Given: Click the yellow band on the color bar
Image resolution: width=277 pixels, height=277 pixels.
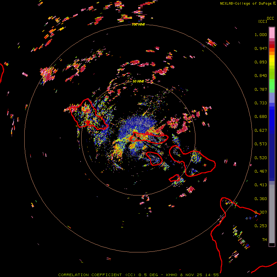Looking at the screenshot, I should pyautogui.click(x=272, y=61).
